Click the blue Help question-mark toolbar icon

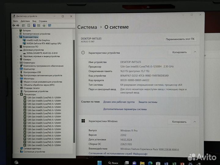(34, 25)
